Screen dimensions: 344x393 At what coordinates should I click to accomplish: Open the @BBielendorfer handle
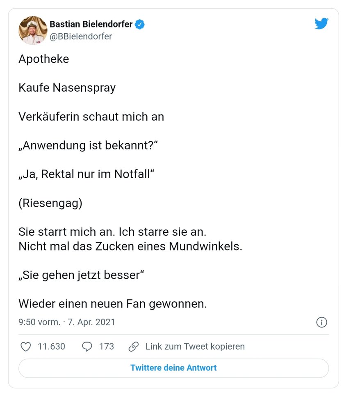click(x=81, y=36)
